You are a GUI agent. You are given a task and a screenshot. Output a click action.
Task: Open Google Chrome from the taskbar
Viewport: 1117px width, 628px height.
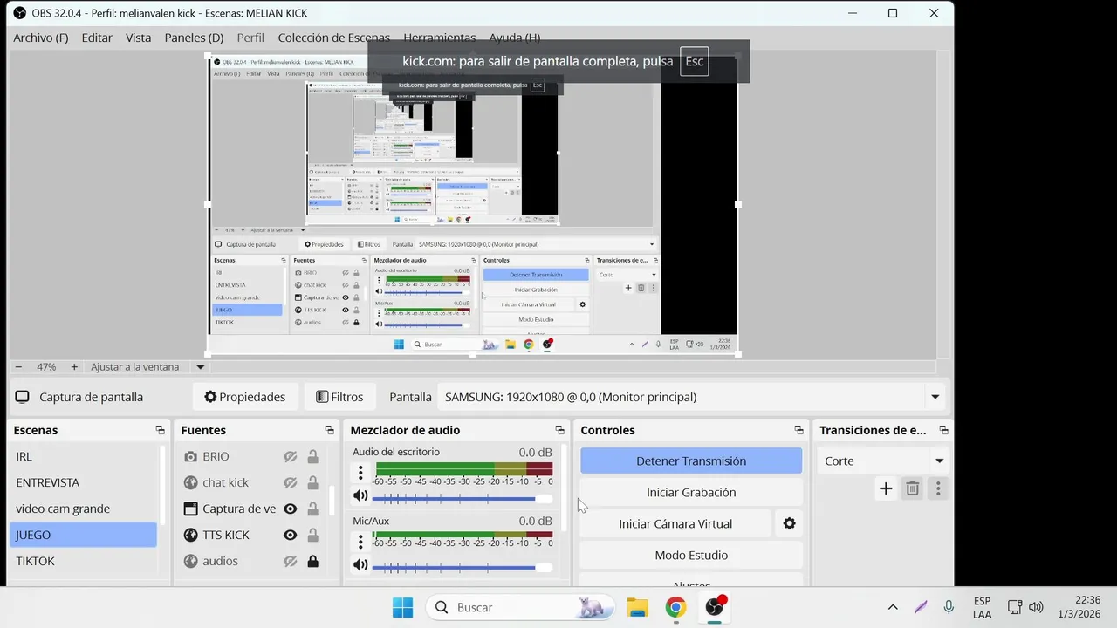(x=675, y=607)
